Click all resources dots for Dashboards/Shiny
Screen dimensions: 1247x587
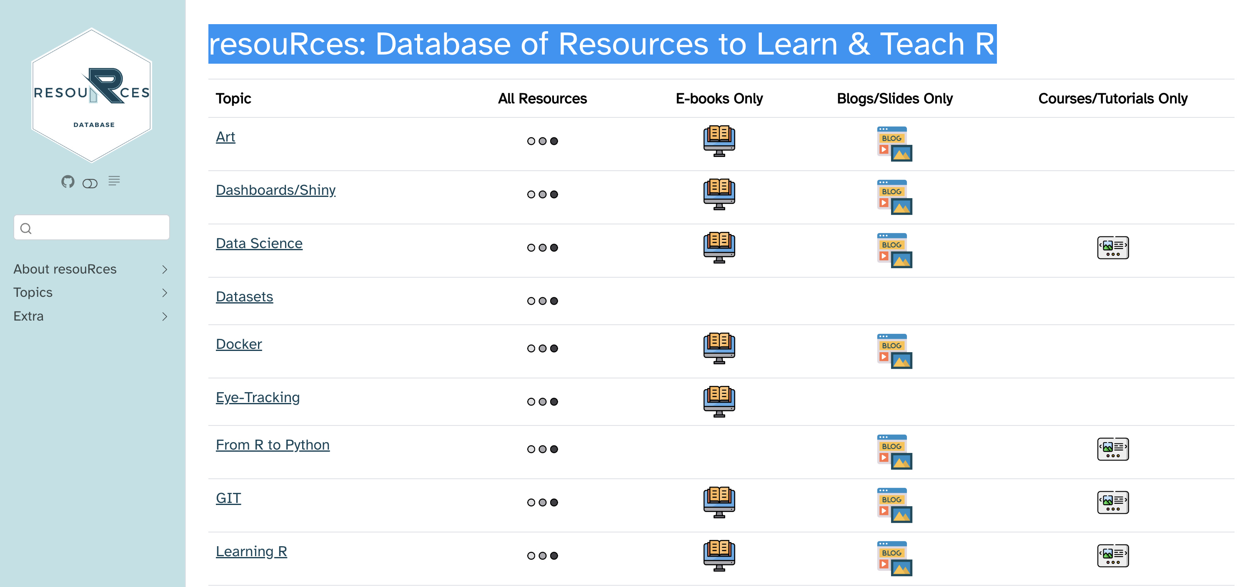(543, 194)
